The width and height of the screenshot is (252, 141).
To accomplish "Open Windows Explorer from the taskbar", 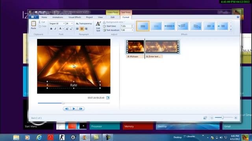I will [16, 137].
